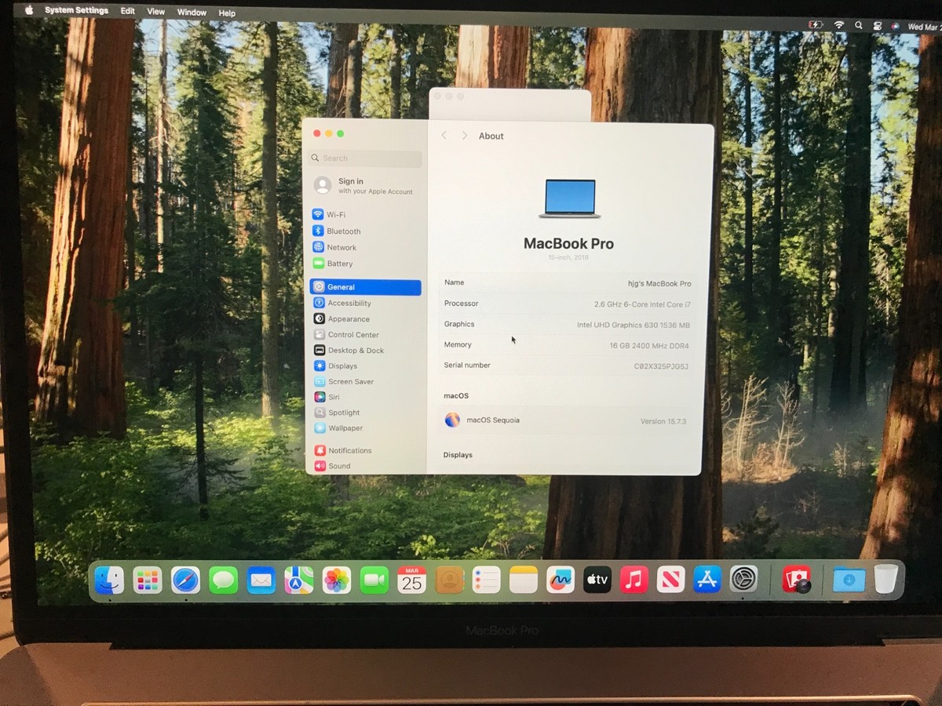Open Music from the Dock
942x706 pixels.
tap(634, 580)
